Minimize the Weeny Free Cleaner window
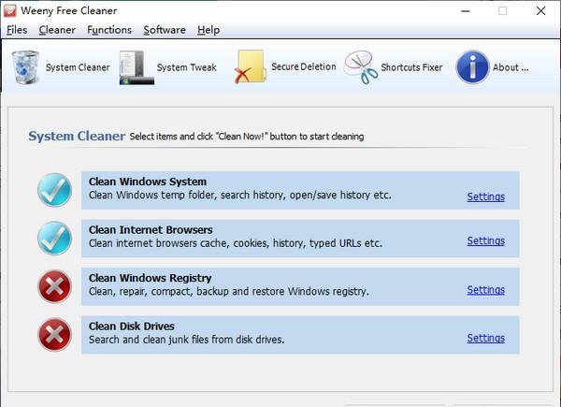The image size is (561, 407). tap(466, 11)
